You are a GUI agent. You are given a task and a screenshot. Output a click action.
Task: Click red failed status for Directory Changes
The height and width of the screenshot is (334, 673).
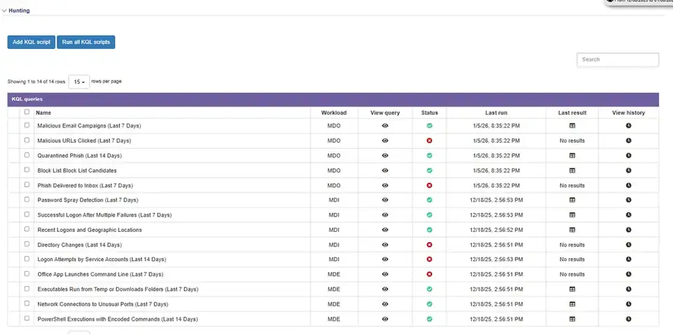point(429,245)
